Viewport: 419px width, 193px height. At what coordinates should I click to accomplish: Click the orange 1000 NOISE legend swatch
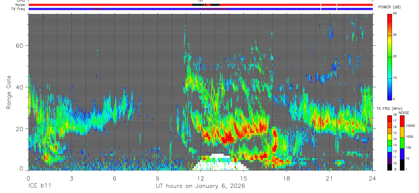pyautogui.click(x=402, y=132)
